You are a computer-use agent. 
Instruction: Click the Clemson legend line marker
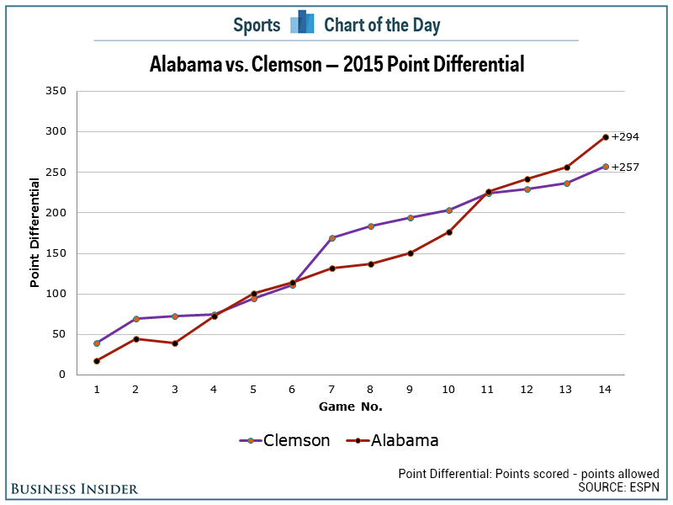click(x=250, y=440)
